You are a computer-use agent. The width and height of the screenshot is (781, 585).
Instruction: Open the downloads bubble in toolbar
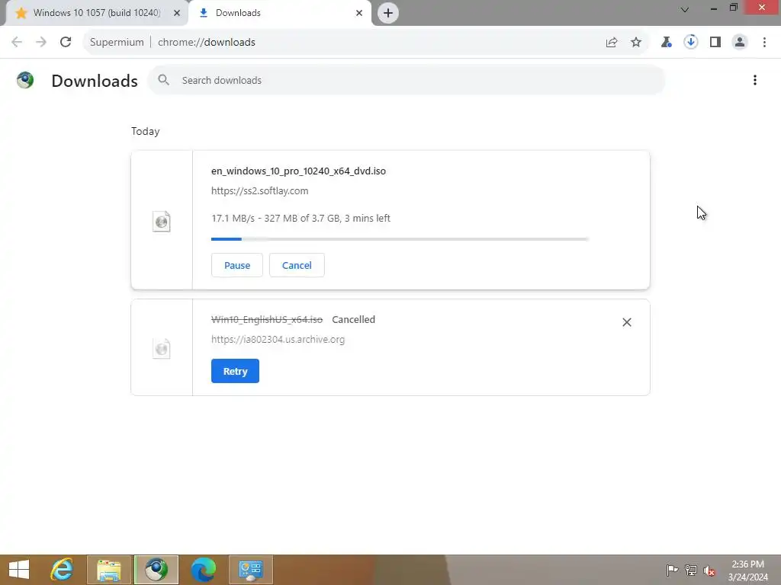(691, 43)
